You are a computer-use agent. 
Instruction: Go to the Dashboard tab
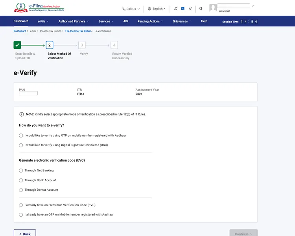(x=21, y=21)
